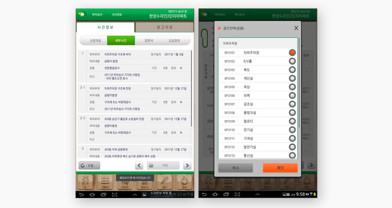Expand the notification panel chevron on 사건정보 screen

pyautogui.click(x=135, y=195)
